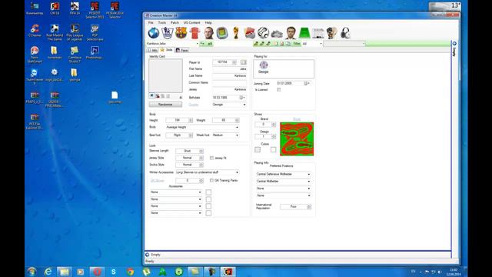This screenshot has width=492, height=277.
Task: Pick the first shoe Colors swatch
Action: click(258, 150)
